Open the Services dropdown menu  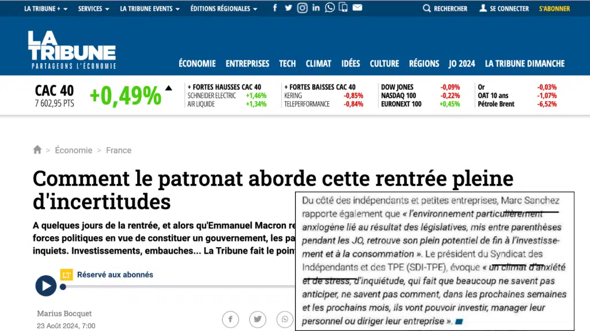(93, 9)
